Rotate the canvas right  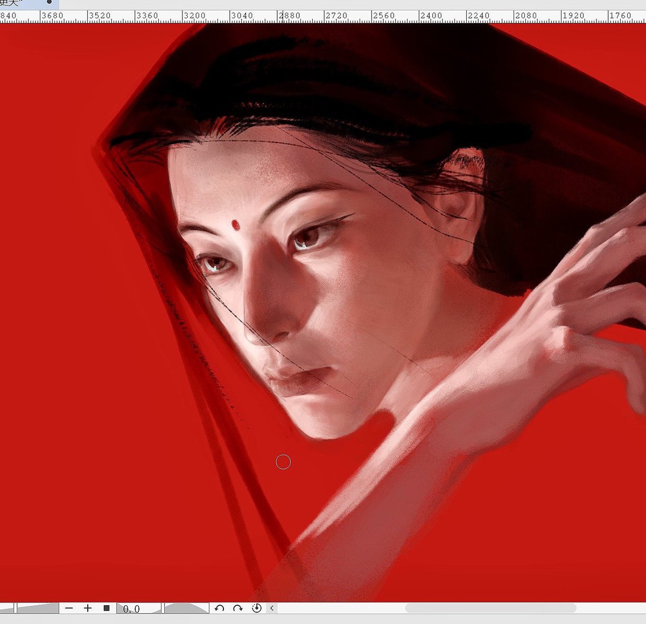pos(238,608)
